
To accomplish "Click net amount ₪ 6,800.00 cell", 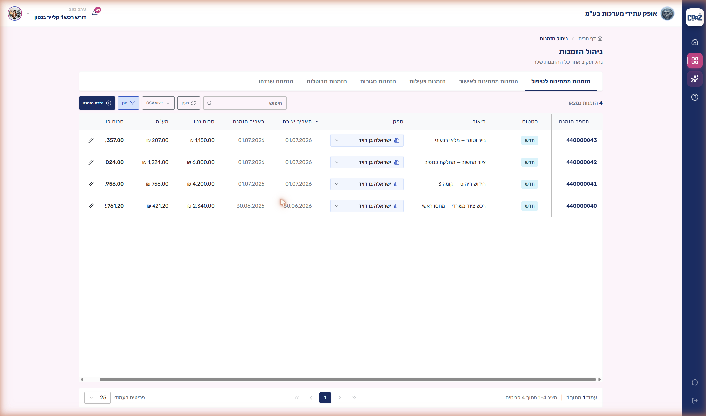I will coord(201,162).
